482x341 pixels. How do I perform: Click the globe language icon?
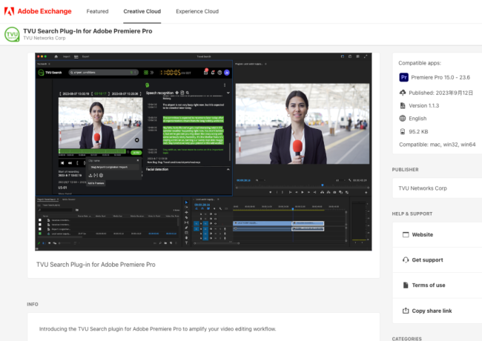(403, 119)
